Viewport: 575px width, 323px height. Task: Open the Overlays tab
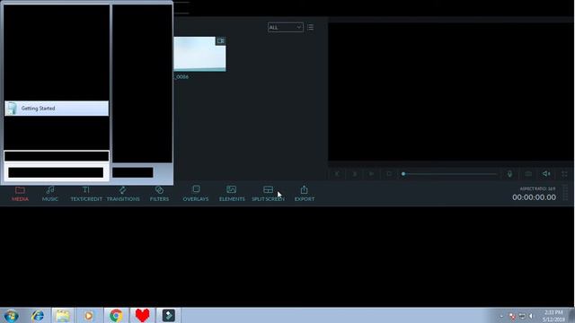[x=196, y=194]
